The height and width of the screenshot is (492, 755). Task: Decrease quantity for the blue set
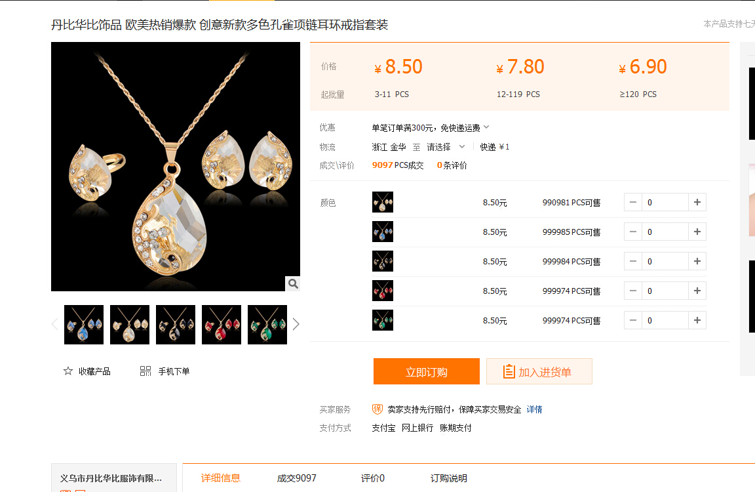tap(633, 232)
